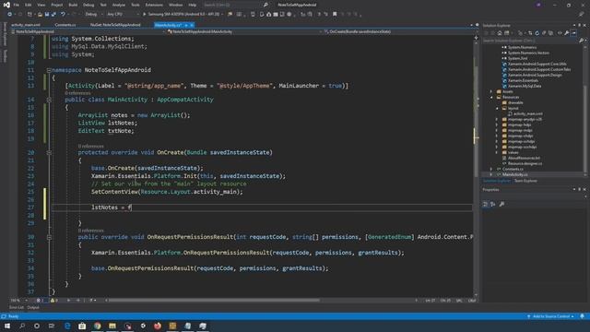Collapse the namespace NoteToSelfAppAndroid block

(49, 70)
